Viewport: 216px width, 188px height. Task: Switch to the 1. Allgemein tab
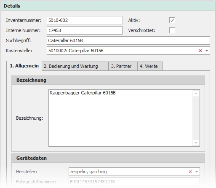[24, 66]
